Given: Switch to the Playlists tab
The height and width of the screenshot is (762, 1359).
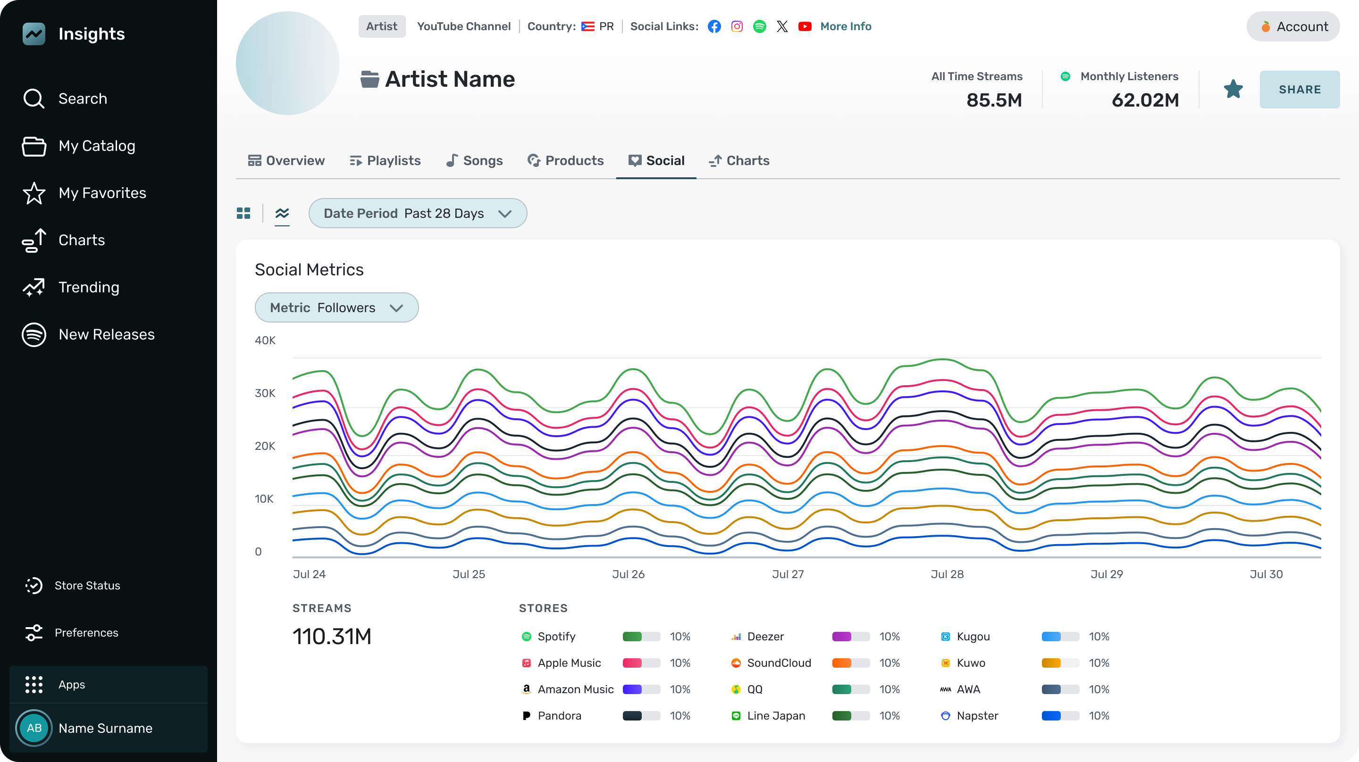Looking at the screenshot, I should [385, 160].
